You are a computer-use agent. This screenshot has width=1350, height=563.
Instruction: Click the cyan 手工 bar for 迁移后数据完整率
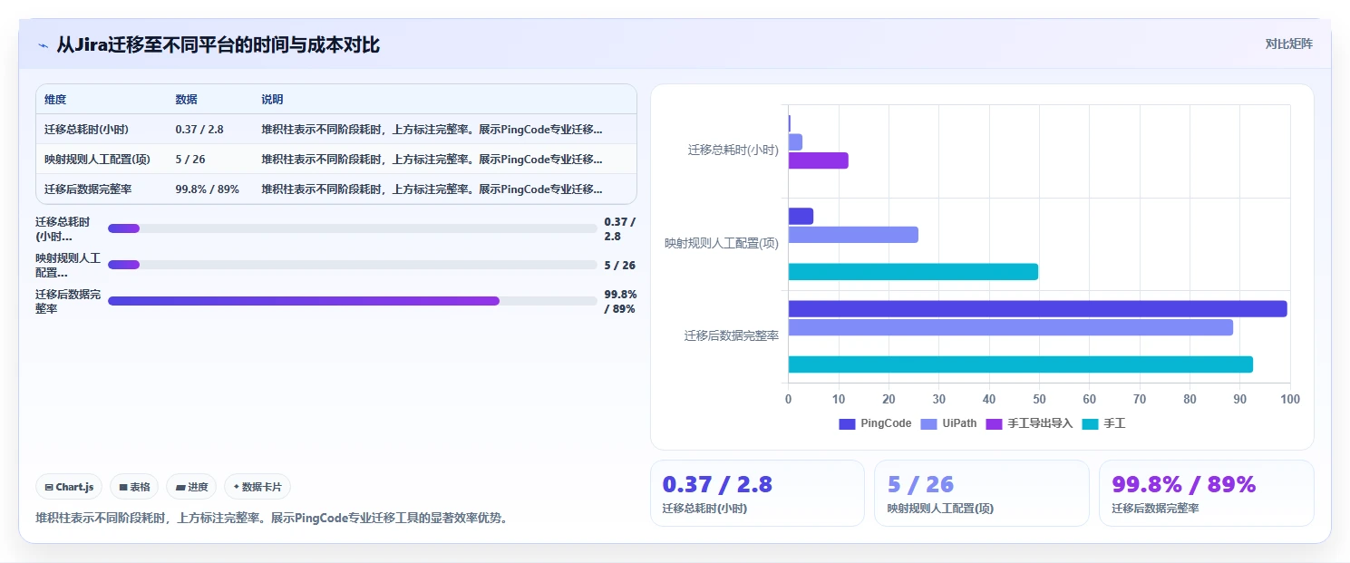point(1020,364)
